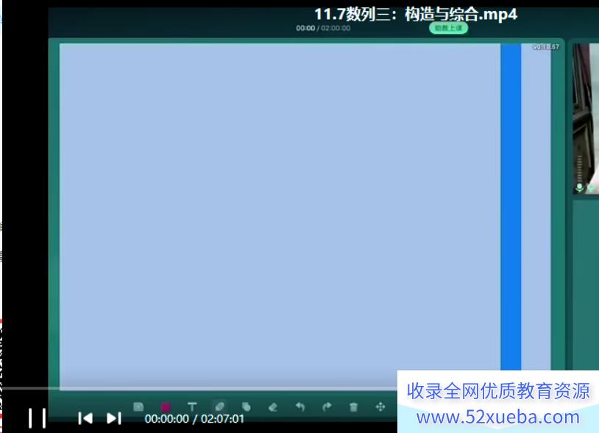Select the Text tool
The height and width of the screenshot is (433, 599).
pos(192,406)
